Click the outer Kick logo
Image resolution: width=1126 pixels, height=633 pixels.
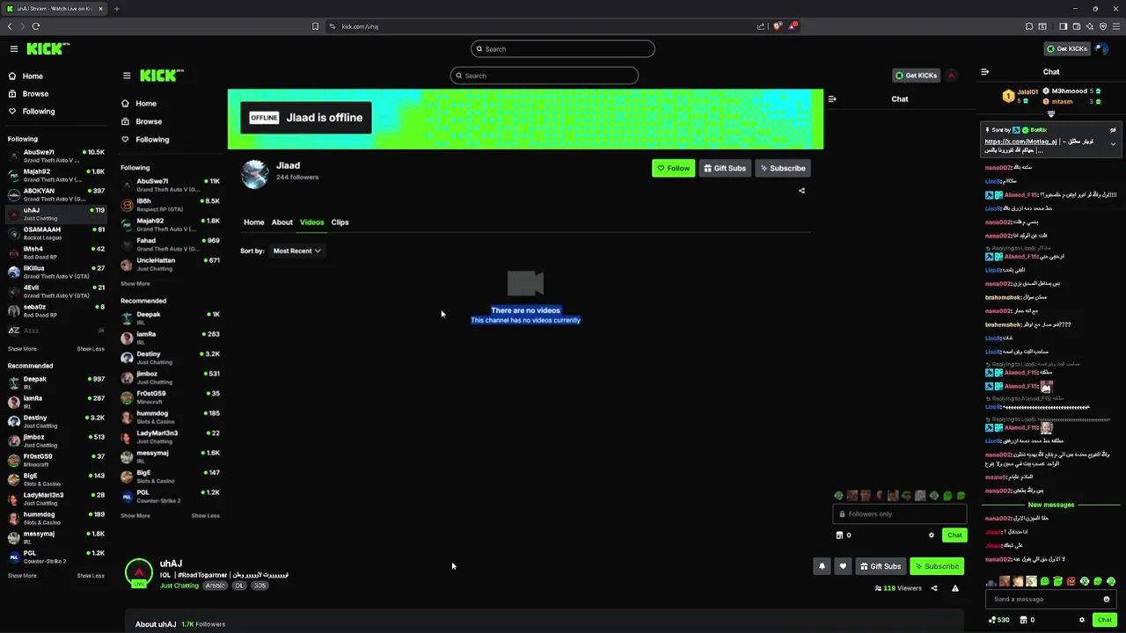pyautogui.click(x=48, y=49)
